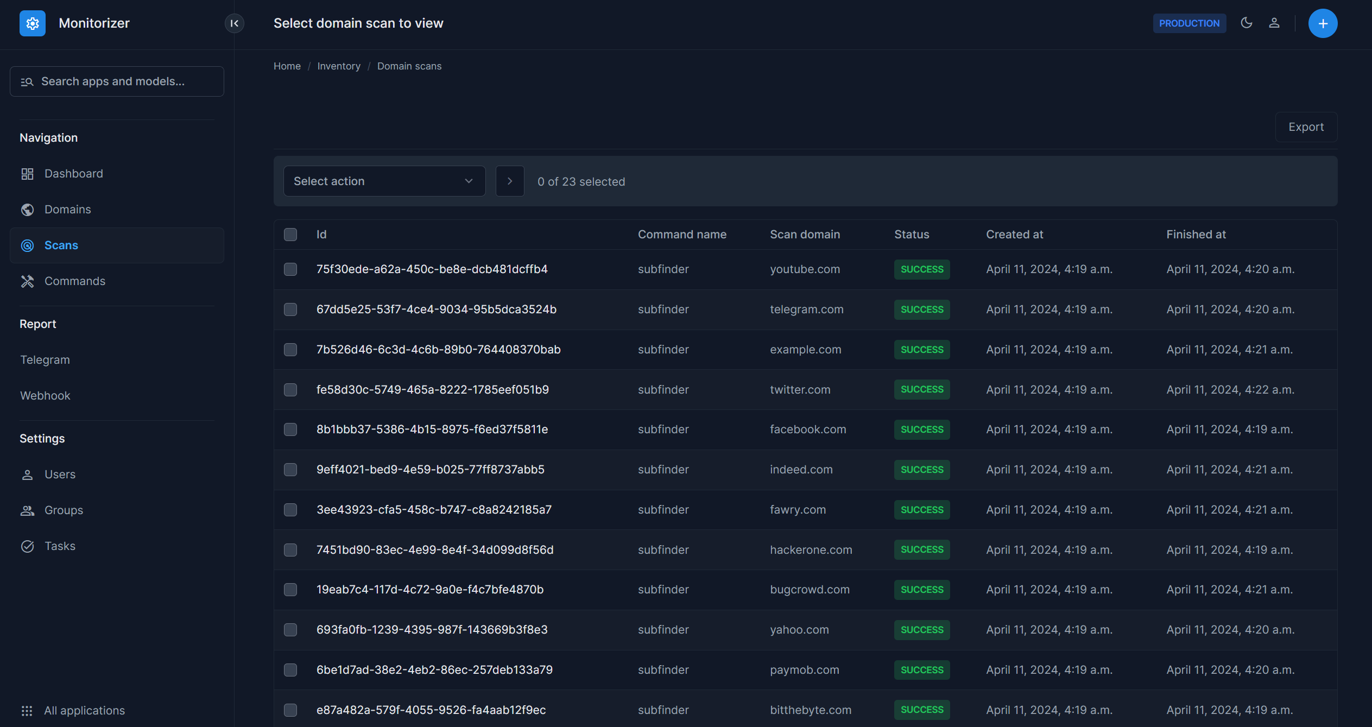Sort by the Id column header
The width and height of the screenshot is (1372, 727).
pos(321,235)
